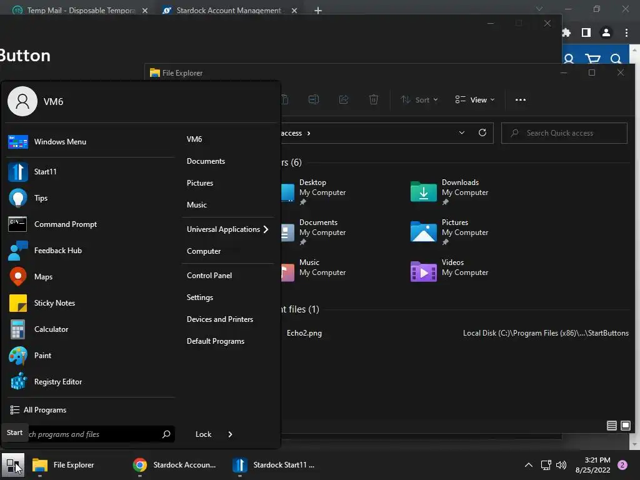Click the File Explorer delete trash icon
The height and width of the screenshot is (480, 640).
374,99
